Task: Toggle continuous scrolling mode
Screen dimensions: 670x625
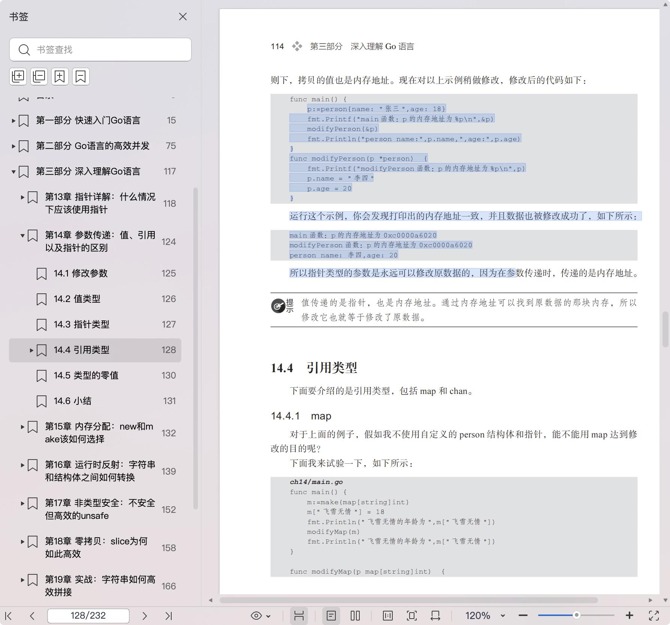Action: click(x=299, y=616)
